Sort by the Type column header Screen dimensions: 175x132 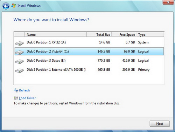pos(150,35)
